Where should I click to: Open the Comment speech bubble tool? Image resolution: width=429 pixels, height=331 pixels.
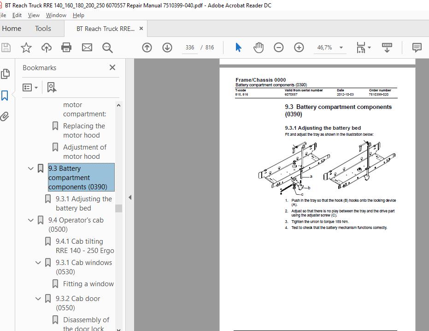(x=417, y=48)
